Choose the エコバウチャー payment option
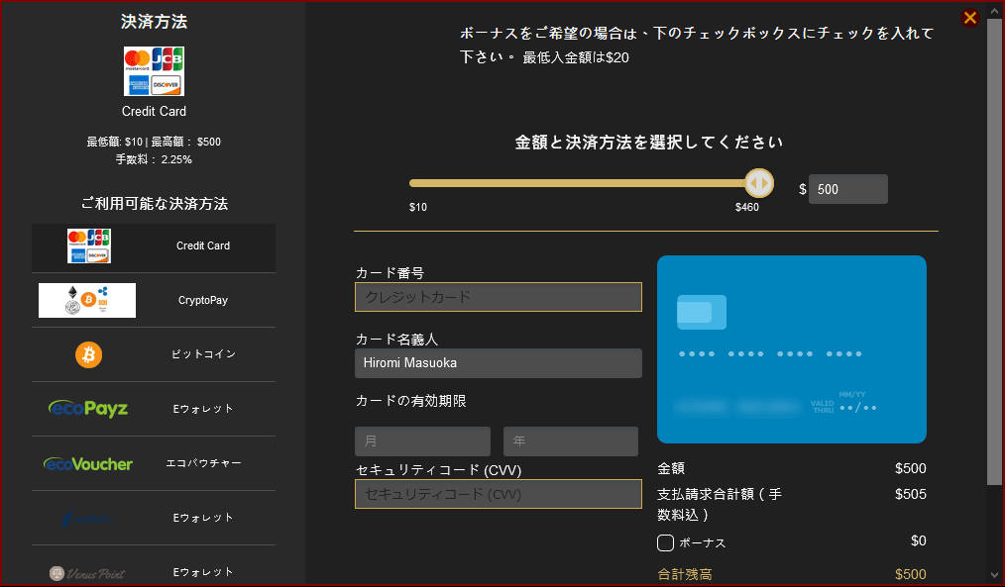 point(203,463)
